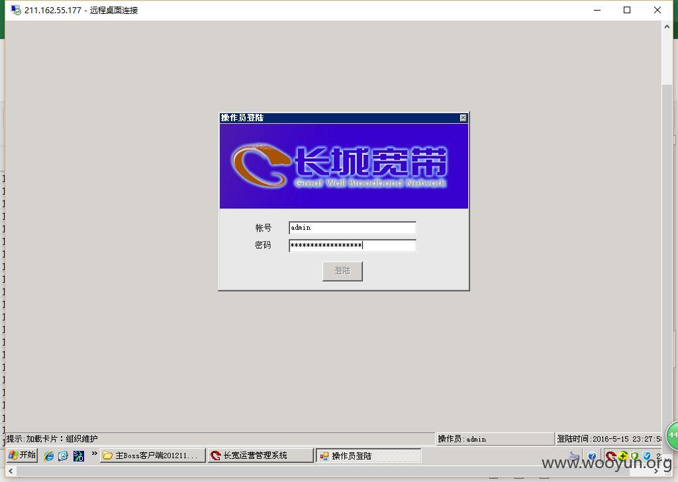Click the status text 操作员:admin
The image size is (678, 482).
point(461,439)
